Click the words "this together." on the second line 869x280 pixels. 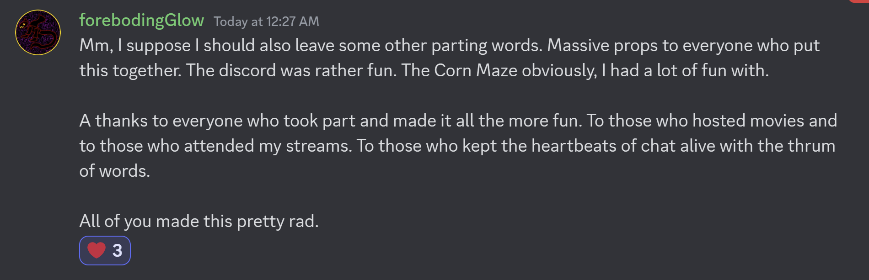(130, 71)
